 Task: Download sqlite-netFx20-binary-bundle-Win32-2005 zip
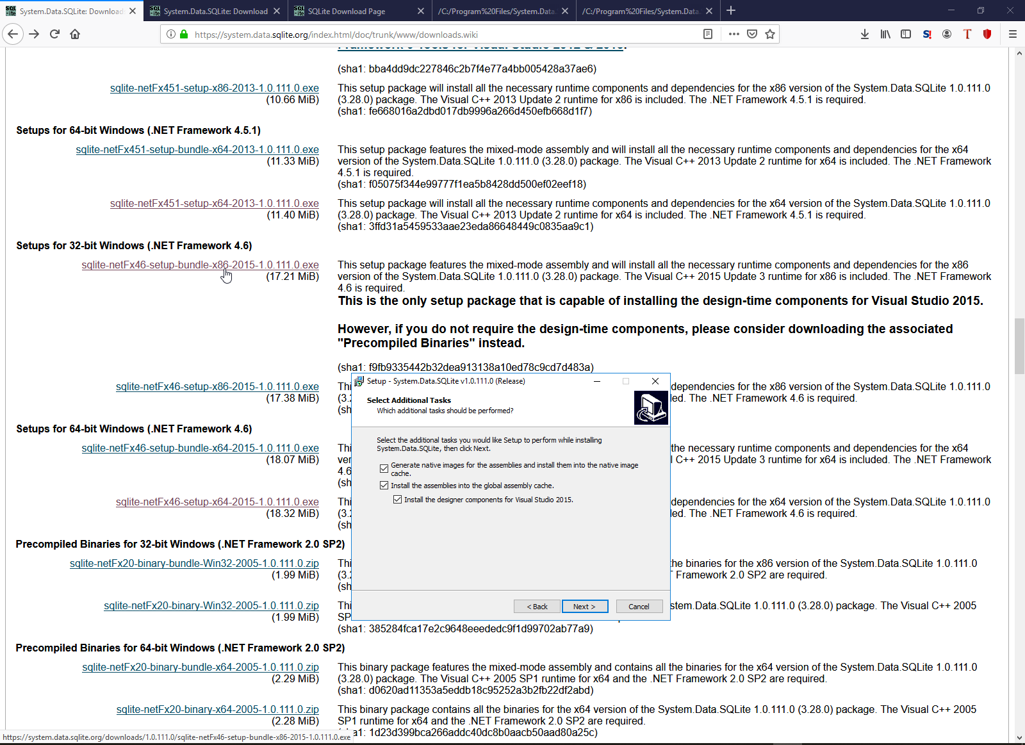194,564
